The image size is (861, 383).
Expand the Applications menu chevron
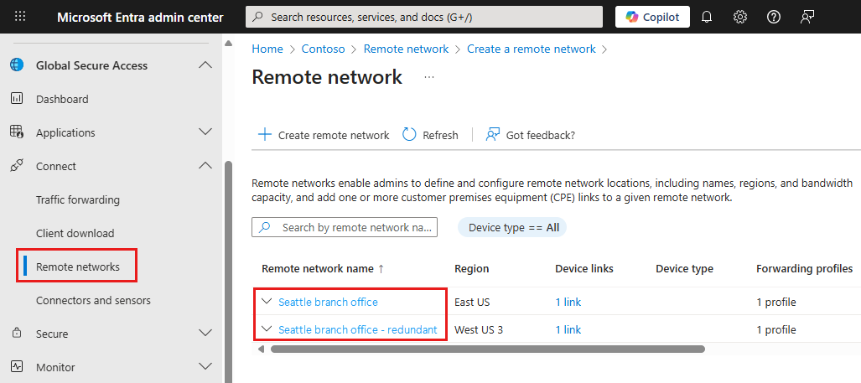[x=205, y=132]
